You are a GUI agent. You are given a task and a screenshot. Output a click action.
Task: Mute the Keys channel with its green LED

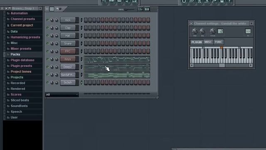coord(47,59)
